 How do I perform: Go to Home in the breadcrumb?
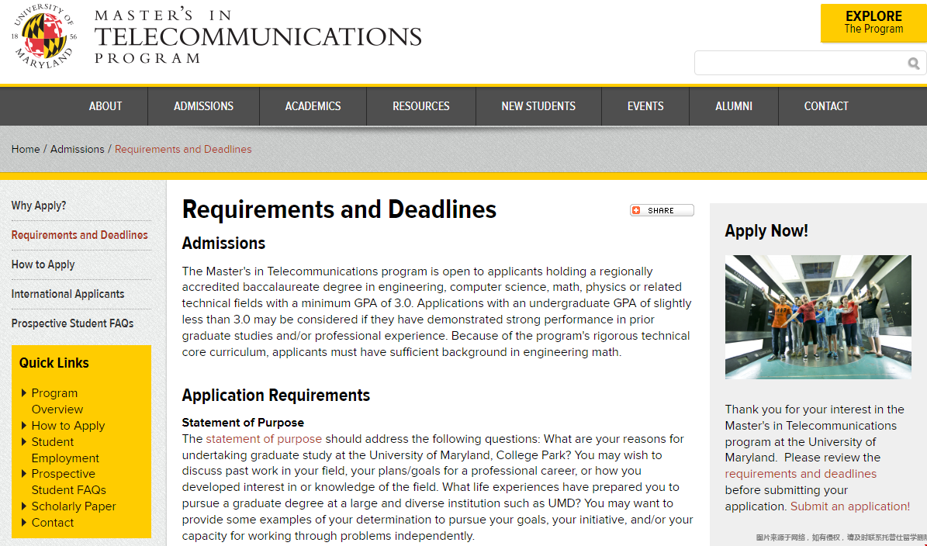pos(26,150)
